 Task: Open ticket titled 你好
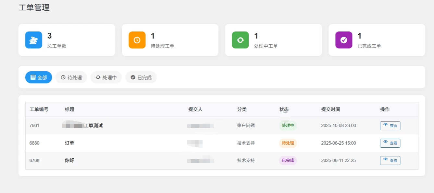[x=69, y=161]
